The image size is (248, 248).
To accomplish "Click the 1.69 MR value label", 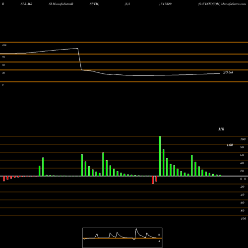I will (x=230, y=145).
